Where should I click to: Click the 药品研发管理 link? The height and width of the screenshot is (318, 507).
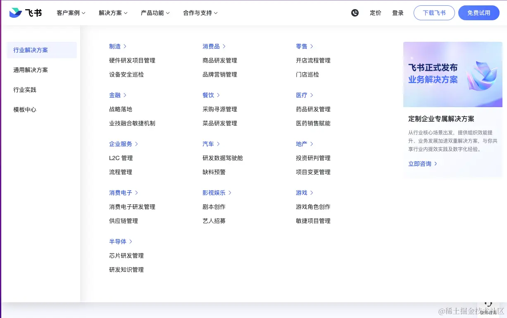(313, 109)
